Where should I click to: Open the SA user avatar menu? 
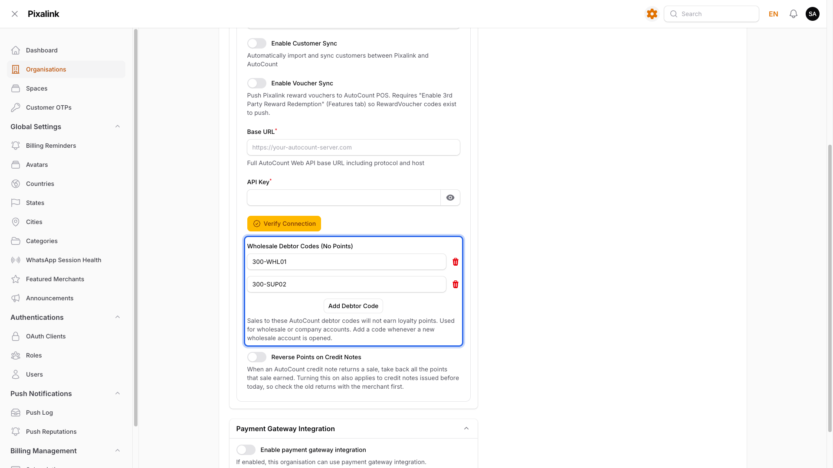click(813, 14)
